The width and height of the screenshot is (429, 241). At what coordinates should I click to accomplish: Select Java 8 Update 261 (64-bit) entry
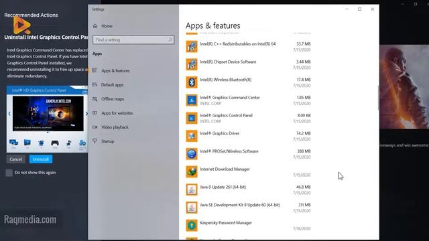tap(249, 189)
